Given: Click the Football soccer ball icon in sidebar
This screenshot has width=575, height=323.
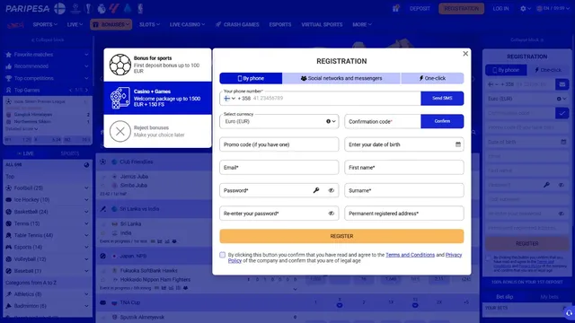Looking at the screenshot, I should click(8, 188).
